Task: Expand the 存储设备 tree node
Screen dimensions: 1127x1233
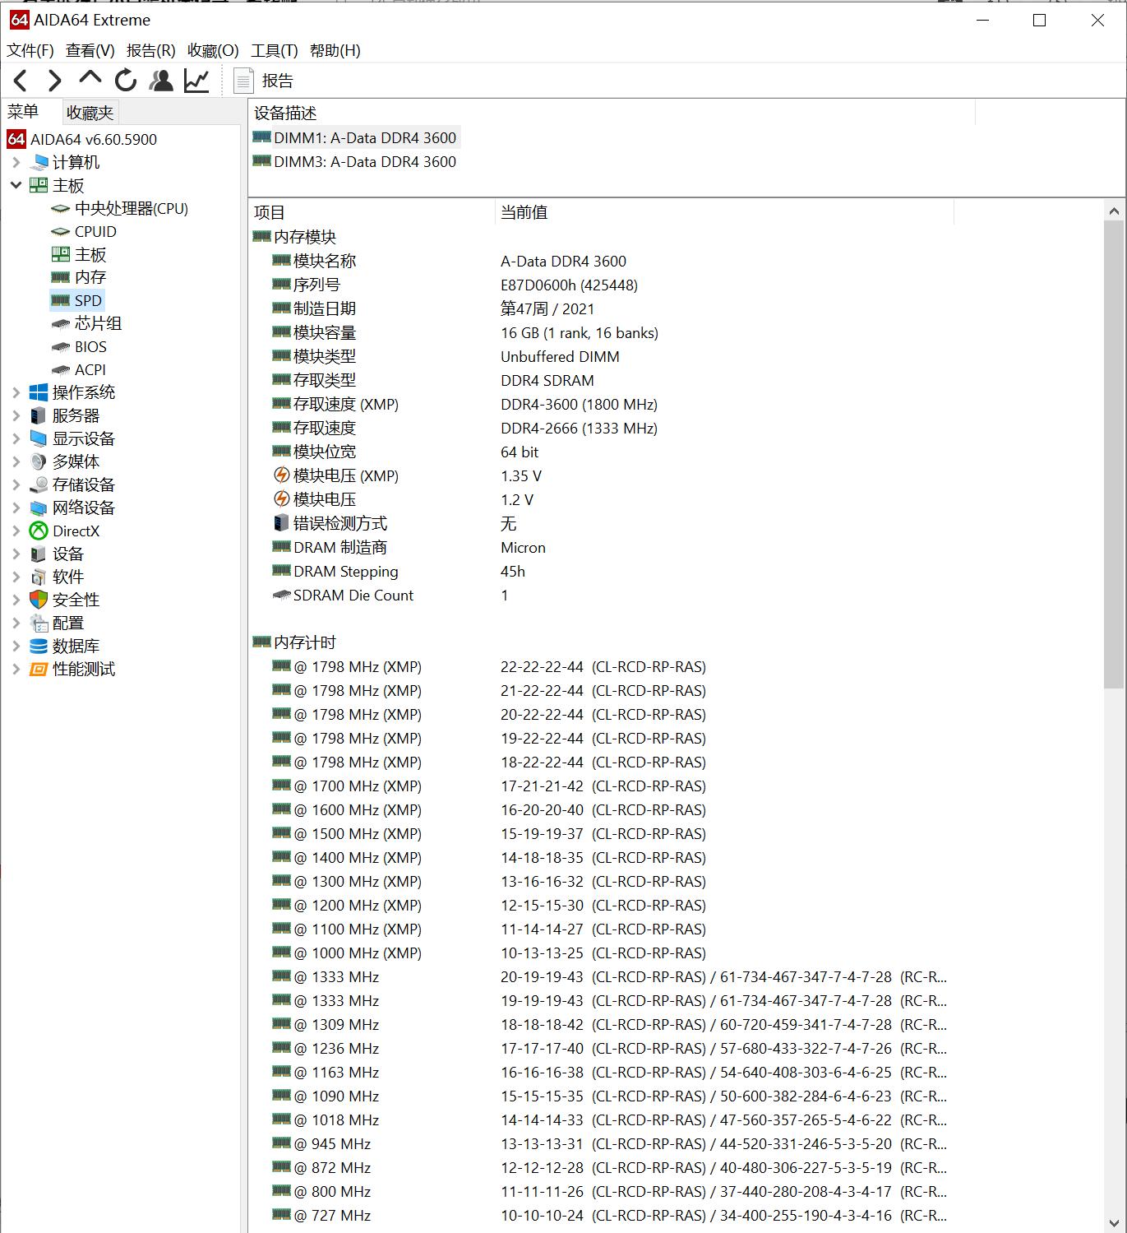Action: [x=16, y=485]
